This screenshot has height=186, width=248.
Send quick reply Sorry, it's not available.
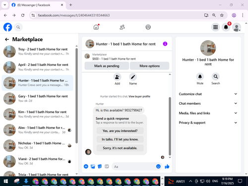(x=120, y=148)
